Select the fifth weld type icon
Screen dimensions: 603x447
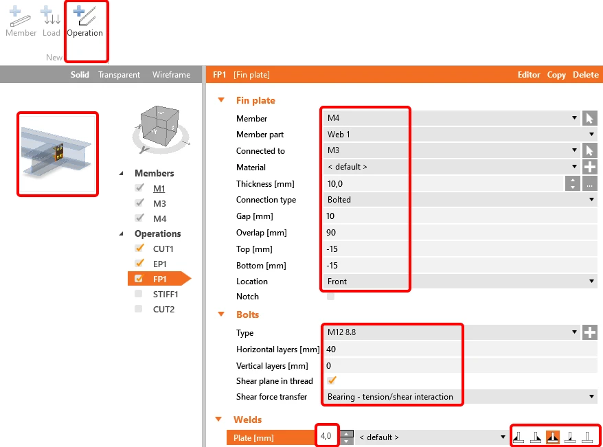pos(587,437)
